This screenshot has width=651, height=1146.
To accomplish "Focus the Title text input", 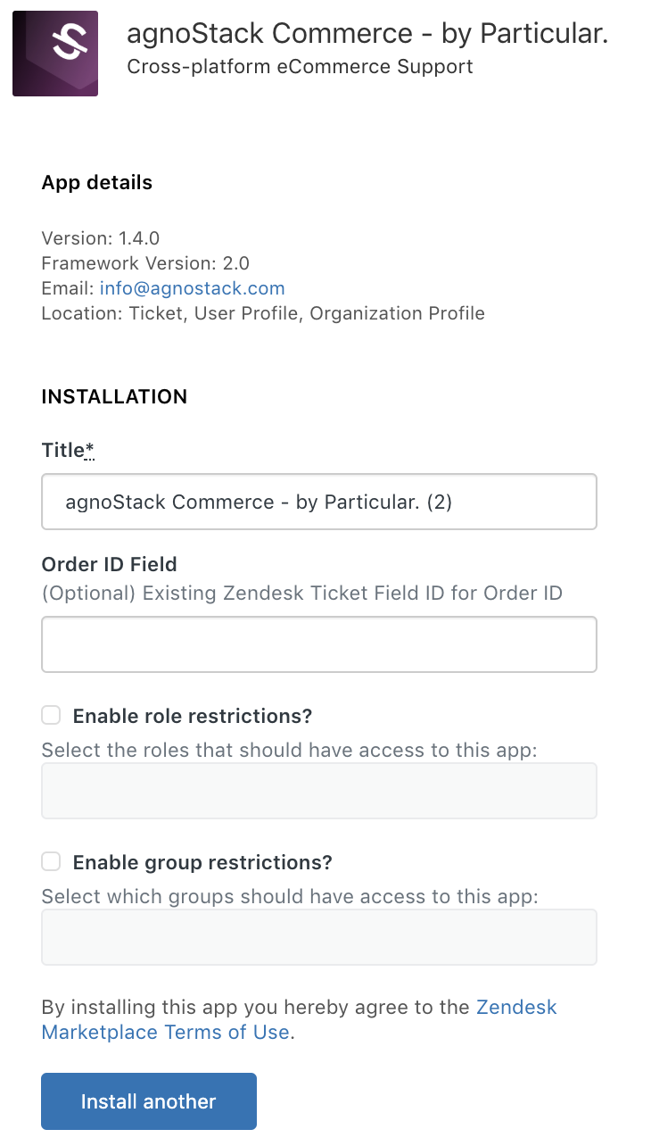I will pos(319,502).
